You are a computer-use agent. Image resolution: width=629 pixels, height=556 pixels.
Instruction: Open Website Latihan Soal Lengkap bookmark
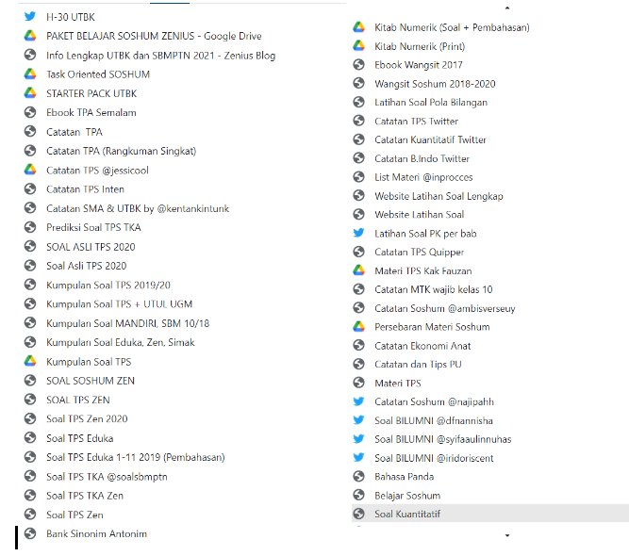coord(439,196)
